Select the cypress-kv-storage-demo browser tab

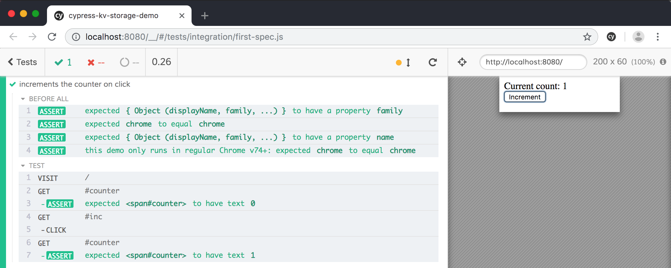click(x=113, y=16)
